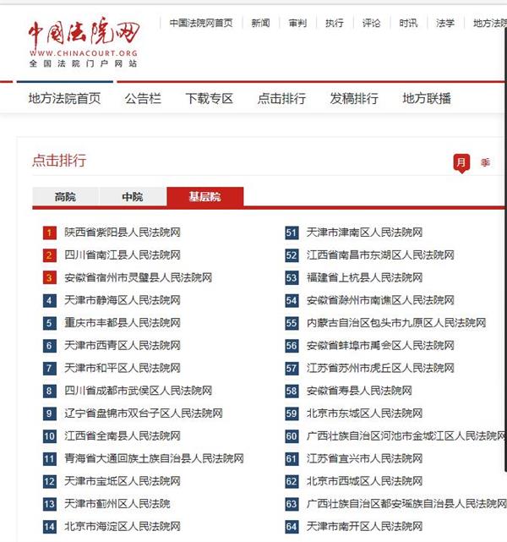Switch to the 中院 tab
Viewport: 507px width, 542px height.
tap(133, 197)
